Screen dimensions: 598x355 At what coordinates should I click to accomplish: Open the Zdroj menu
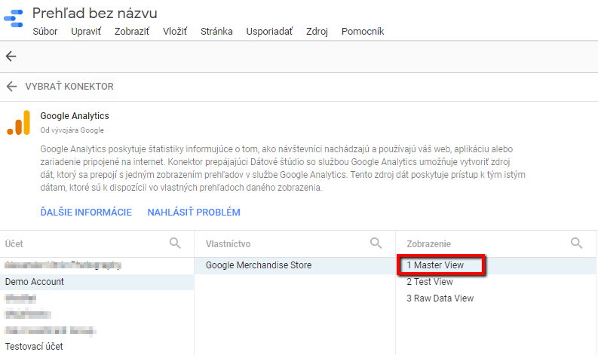[x=317, y=31]
